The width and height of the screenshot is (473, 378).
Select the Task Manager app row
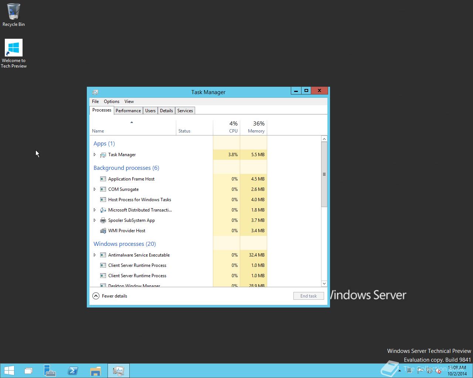pyautogui.click(x=178, y=155)
